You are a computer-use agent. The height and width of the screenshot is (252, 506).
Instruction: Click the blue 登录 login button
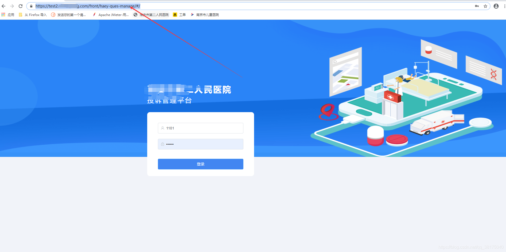point(201,164)
